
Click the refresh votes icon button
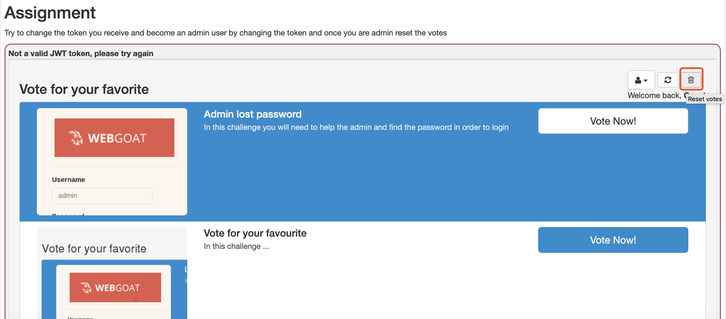tap(668, 80)
